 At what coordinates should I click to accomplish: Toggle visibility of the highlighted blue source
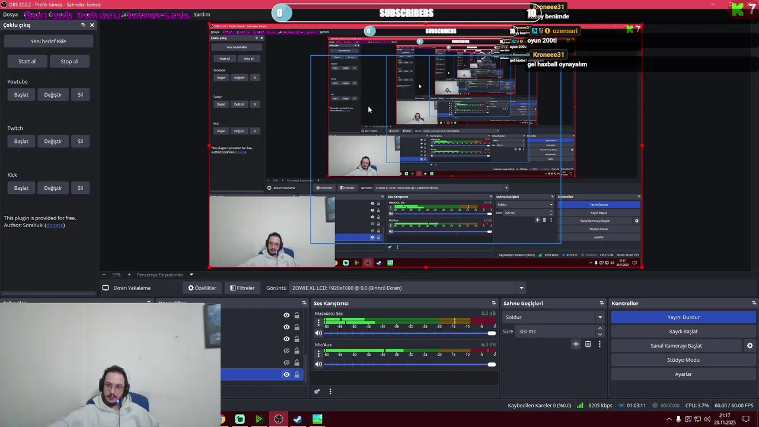tap(286, 374)
